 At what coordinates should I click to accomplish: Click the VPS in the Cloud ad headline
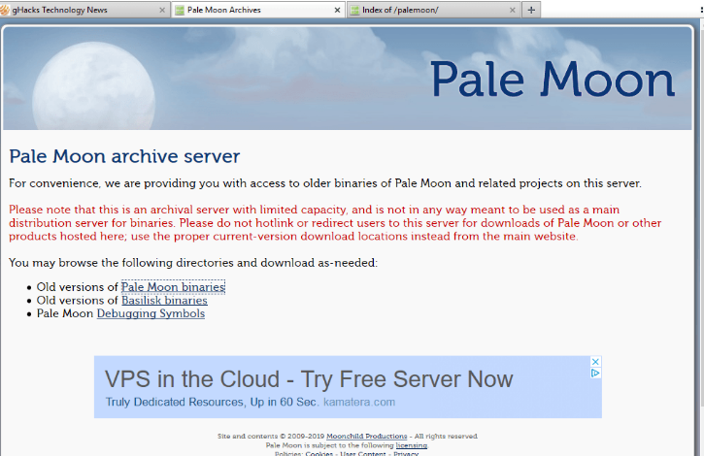[309, 379]
